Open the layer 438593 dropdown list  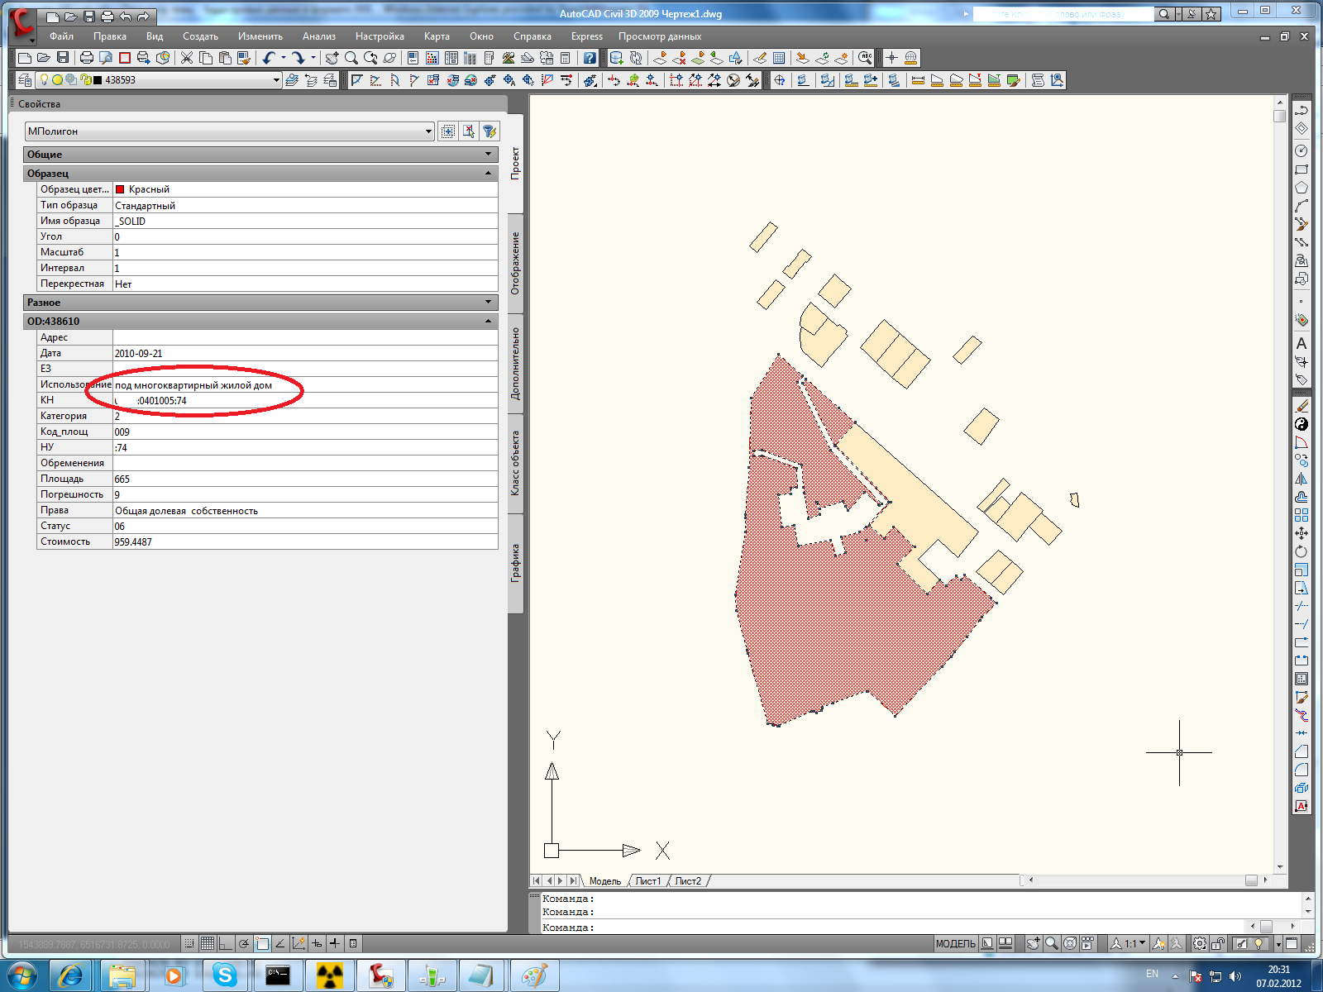(276, 80)
